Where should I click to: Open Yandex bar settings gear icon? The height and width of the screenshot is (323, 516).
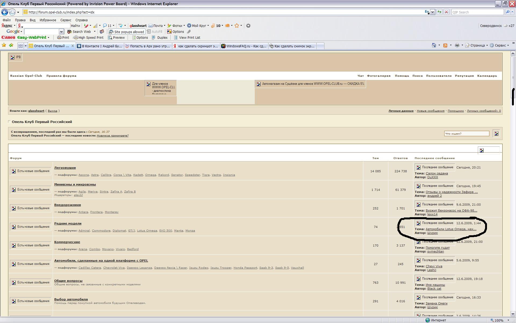(248, 26)
